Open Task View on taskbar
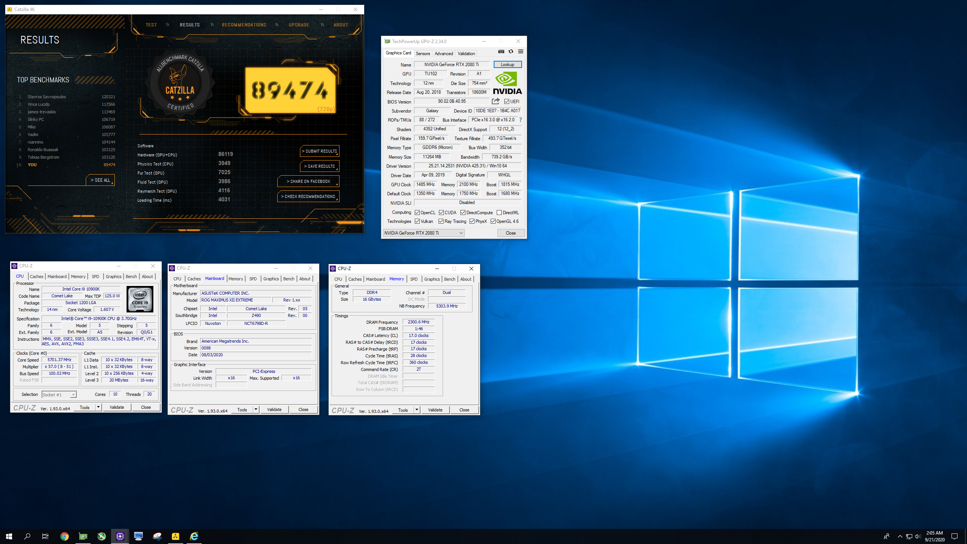The width and height of the screenshot is (967, 544). click(x=45, y=536)
